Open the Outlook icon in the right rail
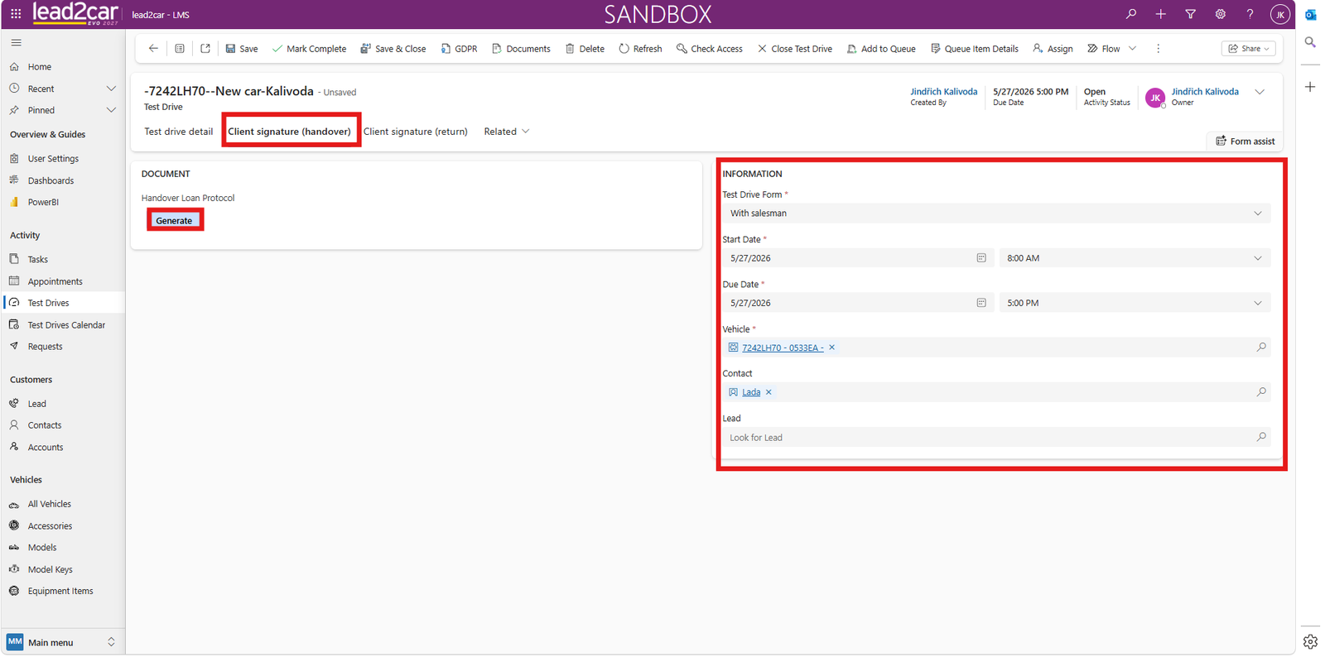1325x657 pixels. (1310, 15)
